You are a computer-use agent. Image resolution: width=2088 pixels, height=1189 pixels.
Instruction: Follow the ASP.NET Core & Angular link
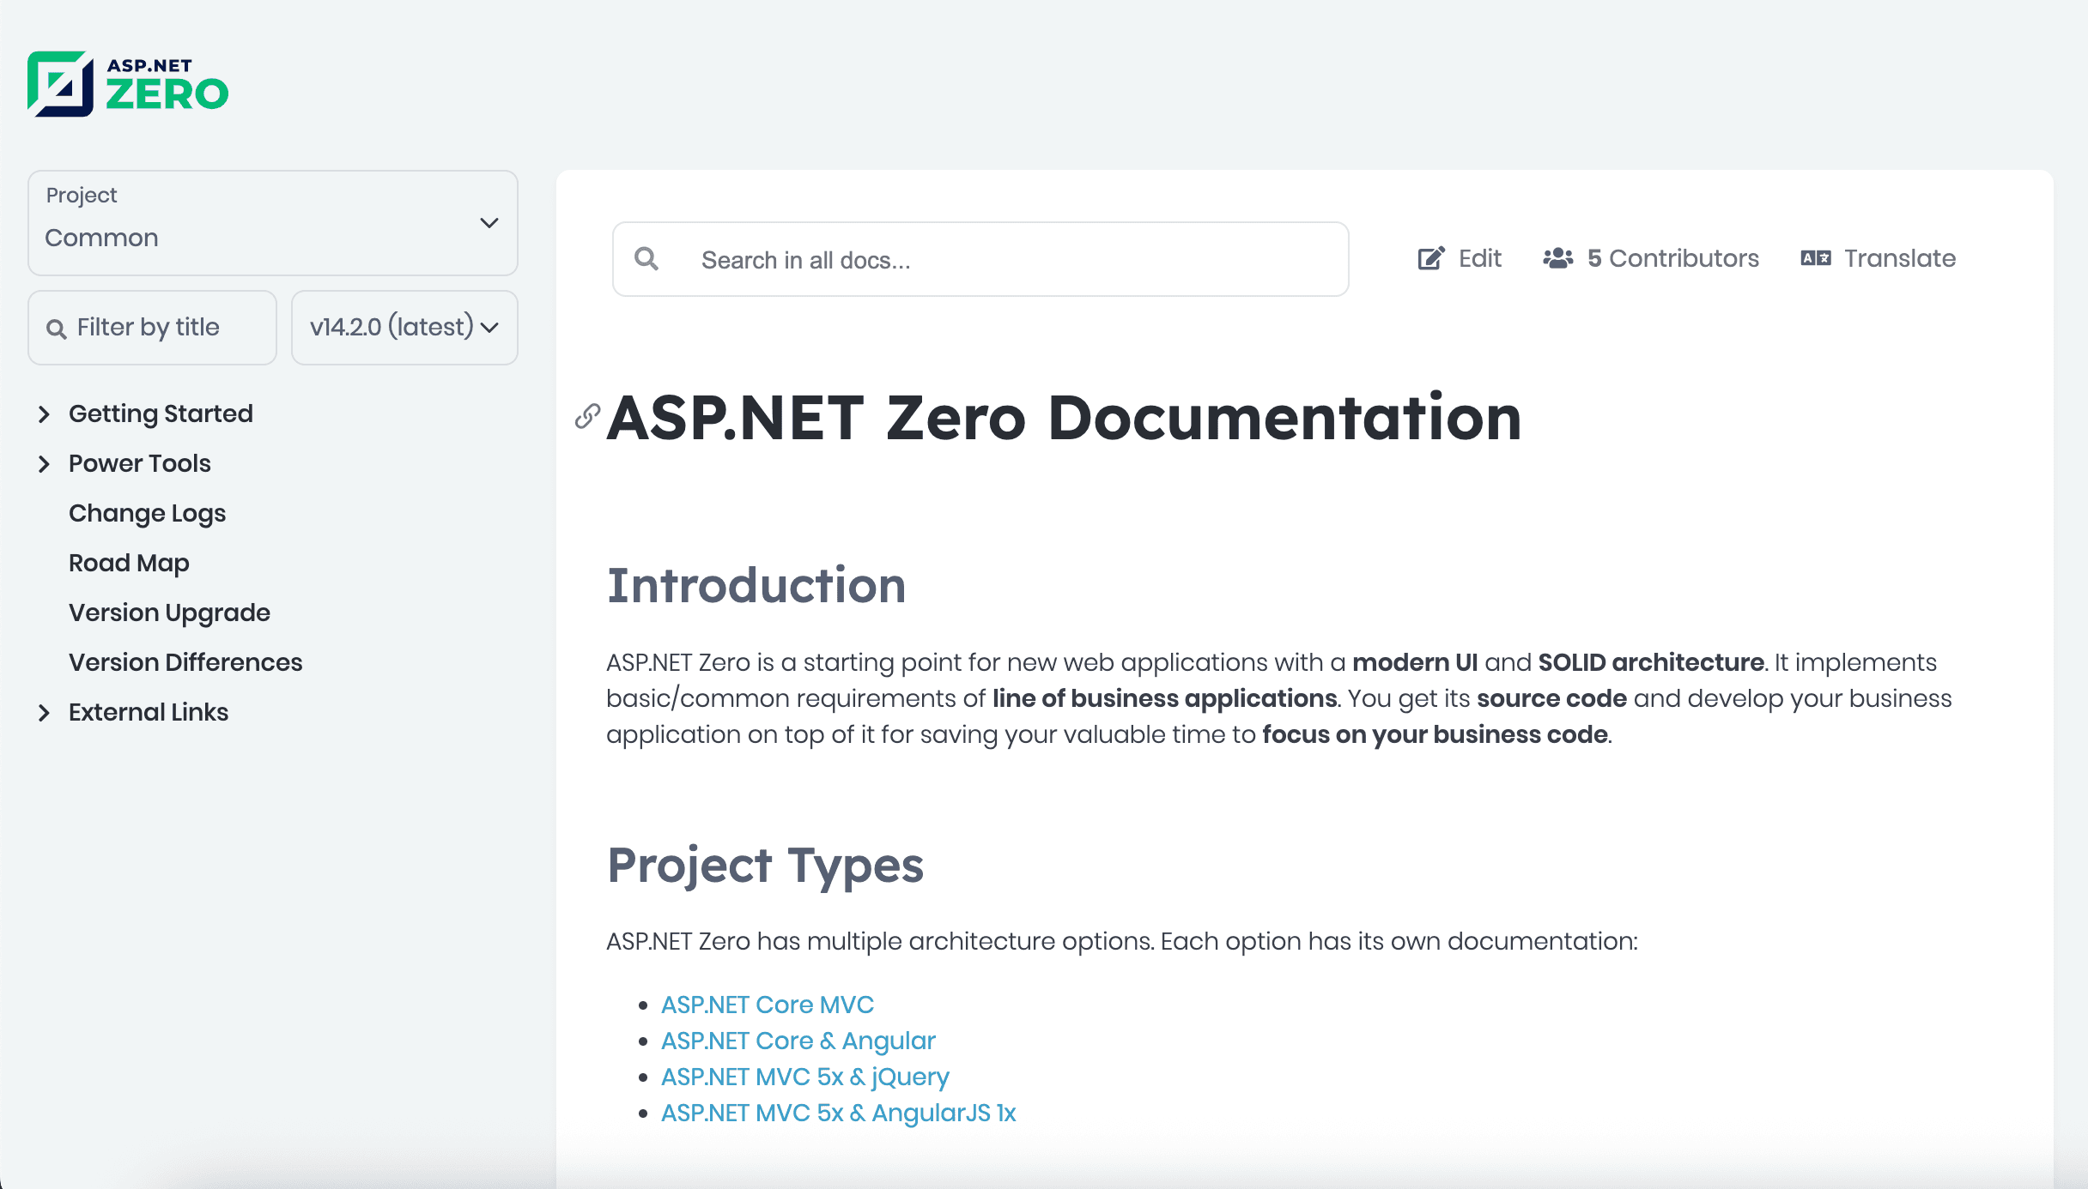(798, 1041)
